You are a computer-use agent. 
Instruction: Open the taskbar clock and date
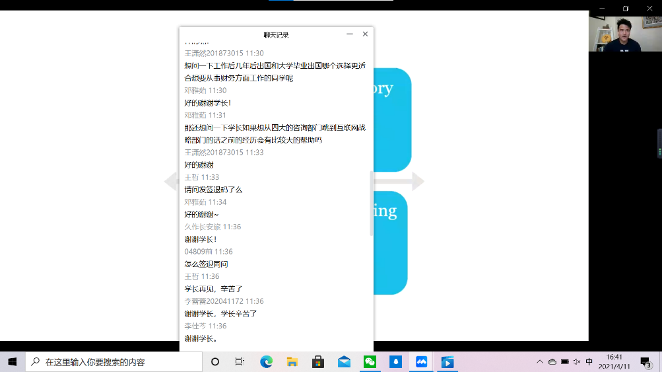[614, 362]
